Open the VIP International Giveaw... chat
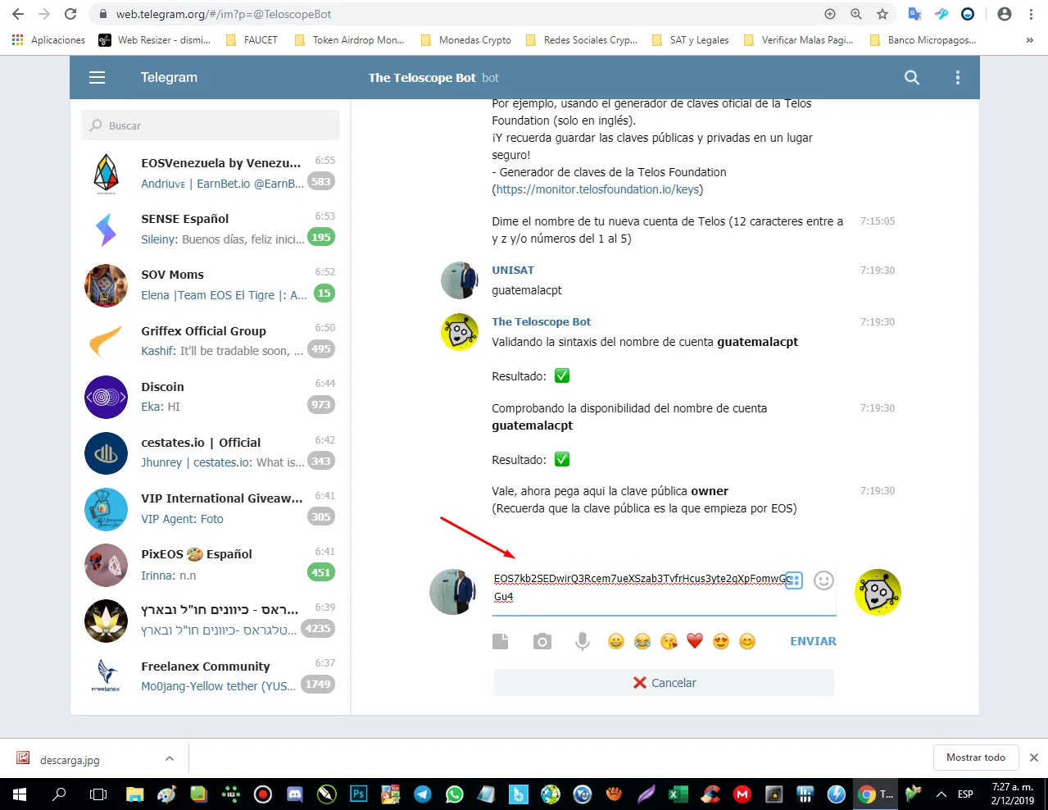The image size is (1048, 810). click(x=210, y=507)
